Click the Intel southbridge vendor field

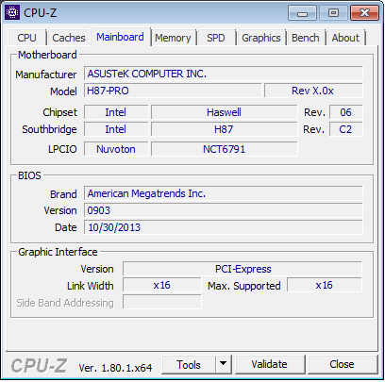116,129
